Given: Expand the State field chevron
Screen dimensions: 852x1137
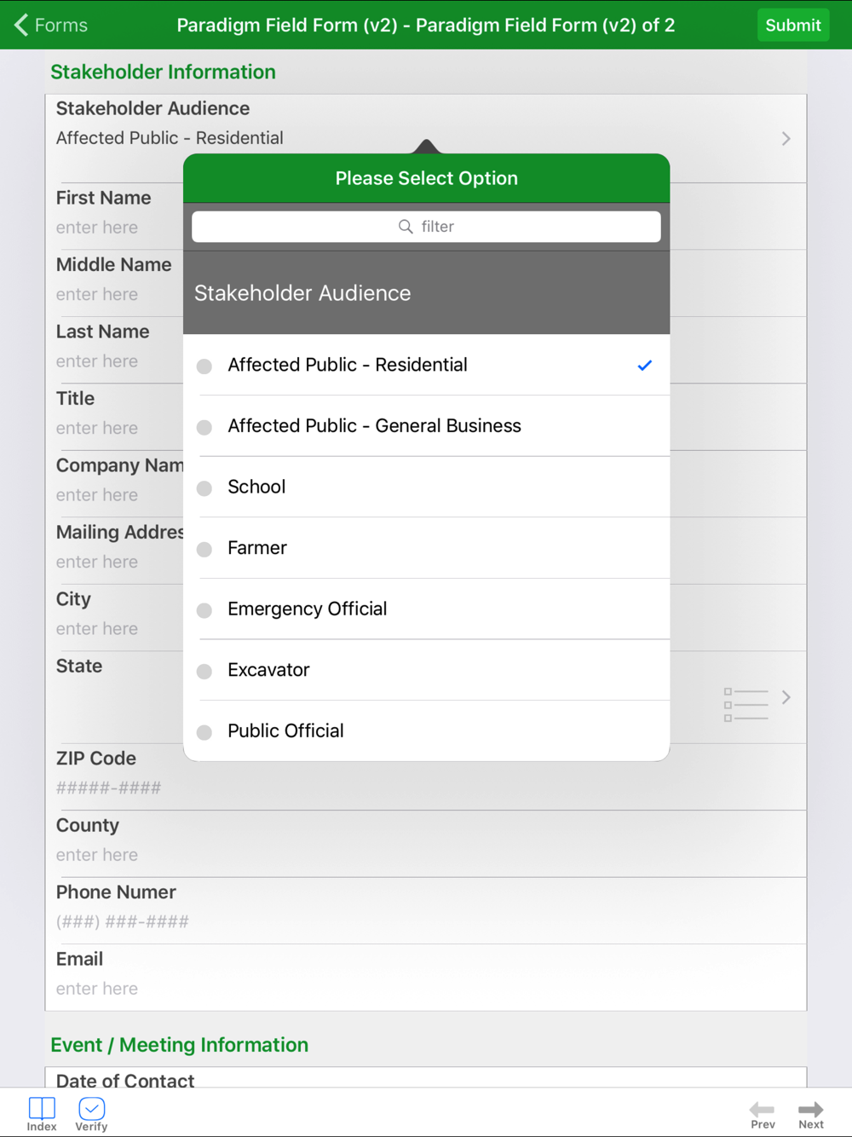Looking at the screenshot, I should pyautogui.click(x=786, y=697).
